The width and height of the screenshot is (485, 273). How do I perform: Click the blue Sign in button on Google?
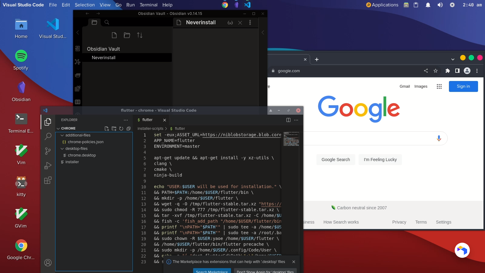point(463,86)
